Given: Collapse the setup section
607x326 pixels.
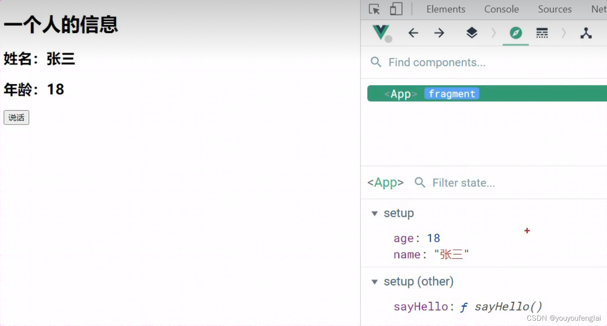Looking at the screenshot, I should (x=375, y=213).
